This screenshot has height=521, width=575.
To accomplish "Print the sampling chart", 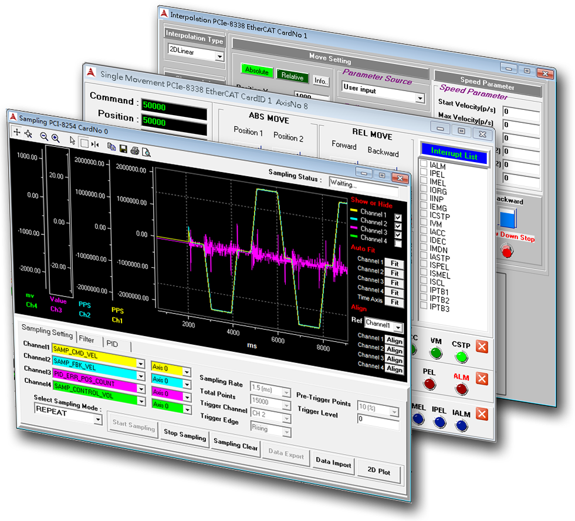I will click(135, 150).
